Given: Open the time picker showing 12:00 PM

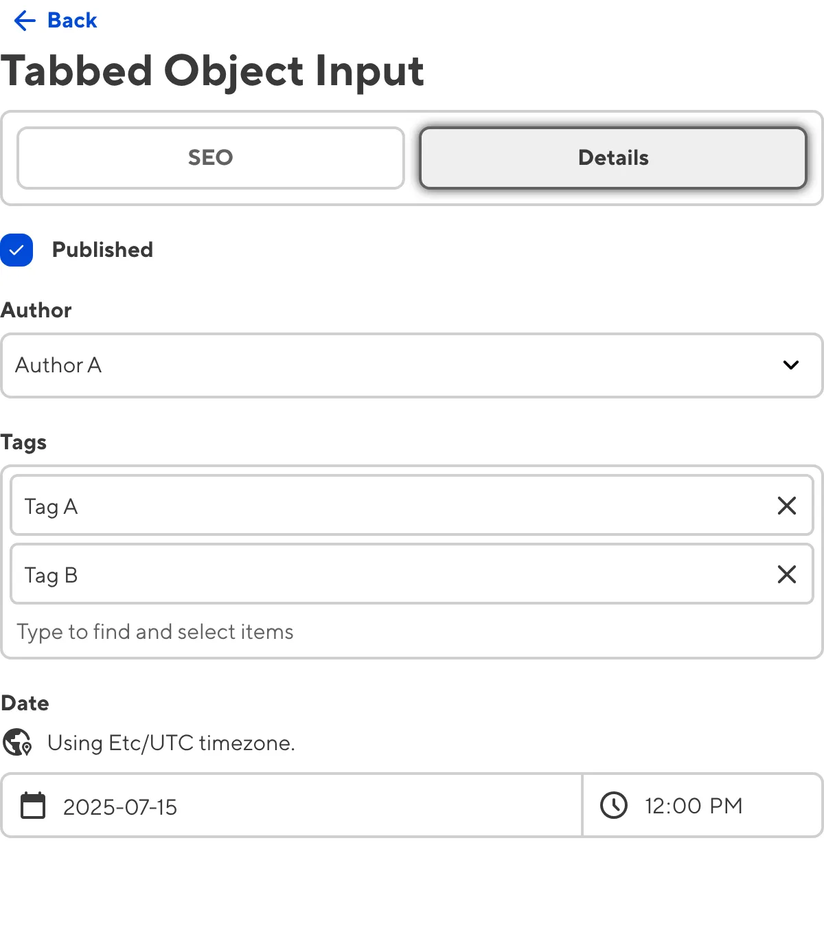Looking at the screenshot, I should 693,806.
